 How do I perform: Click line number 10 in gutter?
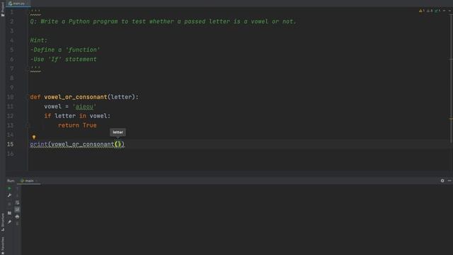10,97
